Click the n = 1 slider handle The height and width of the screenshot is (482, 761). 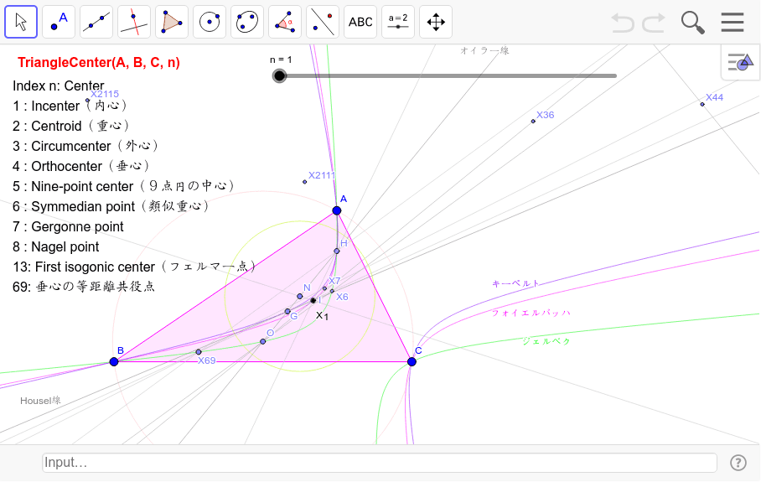279,75
